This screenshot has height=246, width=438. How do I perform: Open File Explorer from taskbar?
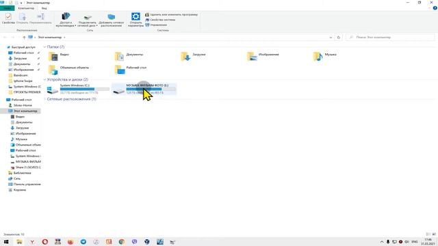(x=19, y=242)
